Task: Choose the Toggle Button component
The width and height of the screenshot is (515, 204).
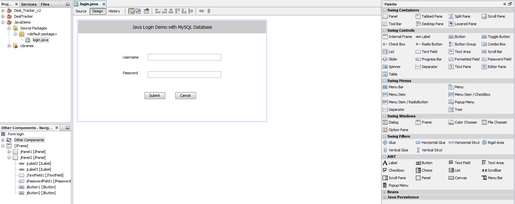Action: click(496, 37)
